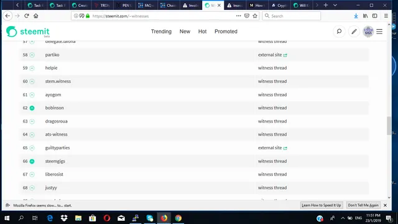Open Chrome from the taskbar
Image resolution: width=398 pixels, height=224 pixels.
coord(178,218)
